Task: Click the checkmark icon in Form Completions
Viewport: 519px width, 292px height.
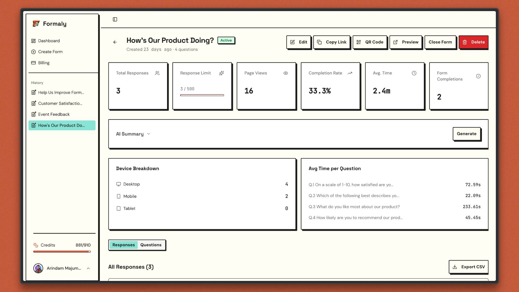Action: click(x=478, y=76)
